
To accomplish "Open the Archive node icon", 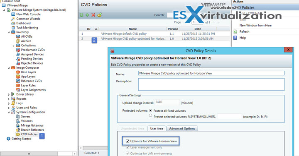I will 18,41.
